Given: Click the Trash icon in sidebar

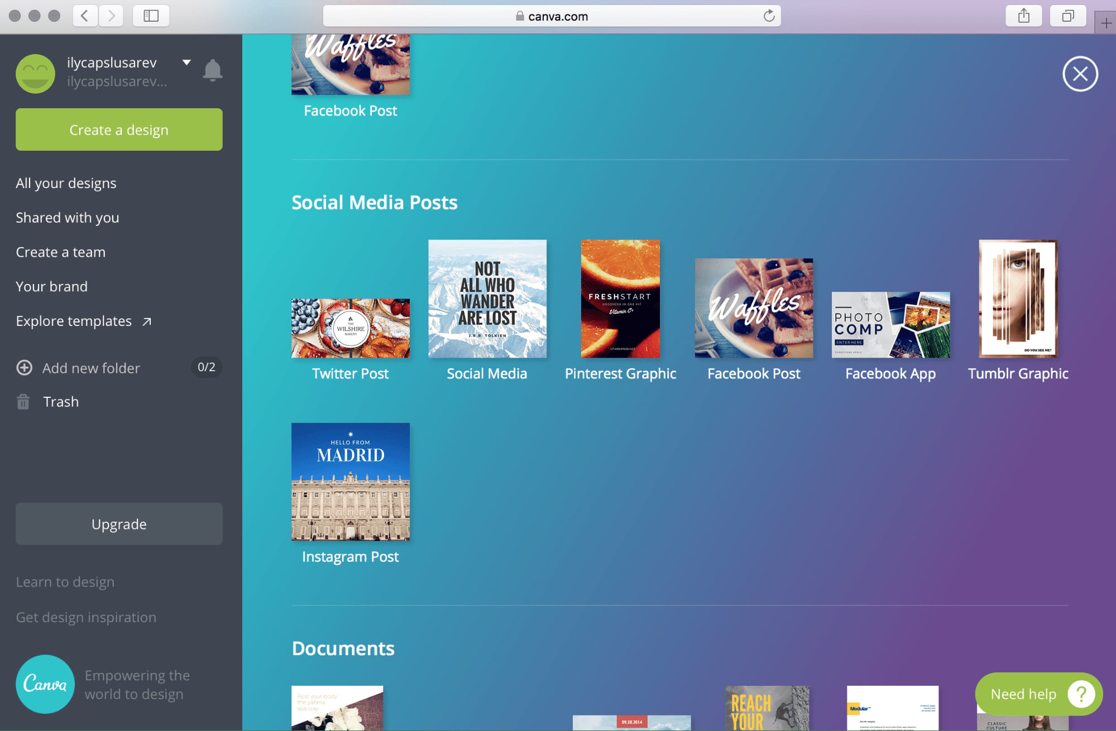Looking at the screenshot, I should pyautogui.click(x=23, y=401).
